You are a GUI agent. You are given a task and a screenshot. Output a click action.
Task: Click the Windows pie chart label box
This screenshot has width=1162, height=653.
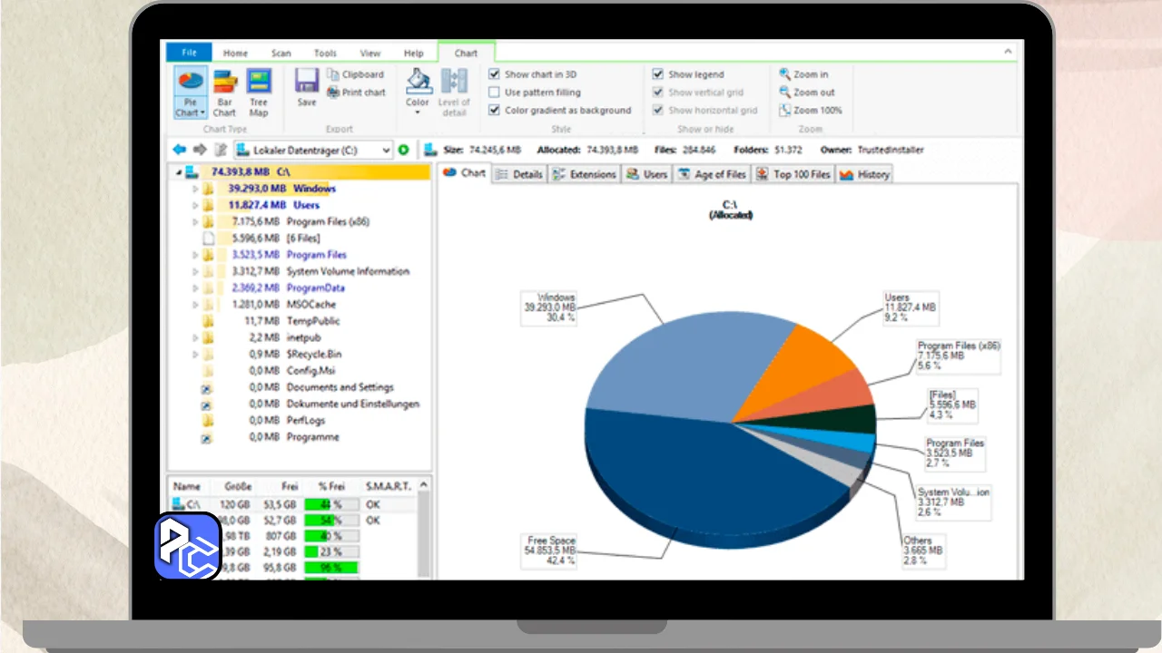(x=549, y=307)
